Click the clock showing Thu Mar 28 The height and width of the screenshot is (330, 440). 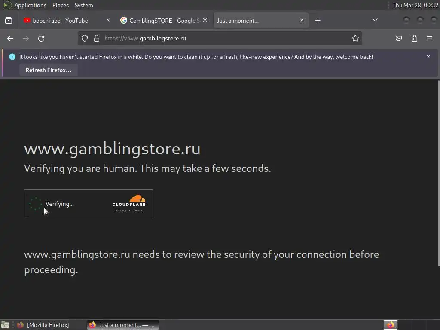415,5
